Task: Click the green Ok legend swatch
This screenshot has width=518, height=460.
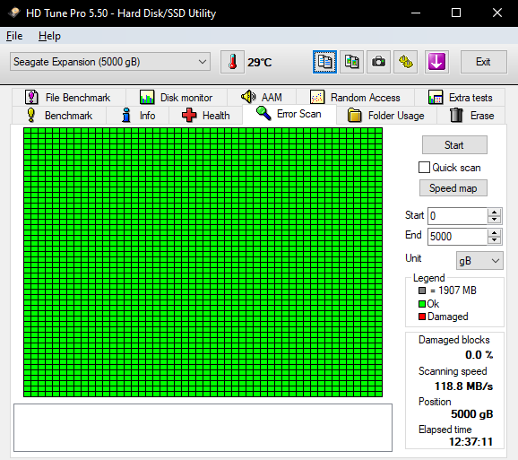Action: [x=422, y=304]
